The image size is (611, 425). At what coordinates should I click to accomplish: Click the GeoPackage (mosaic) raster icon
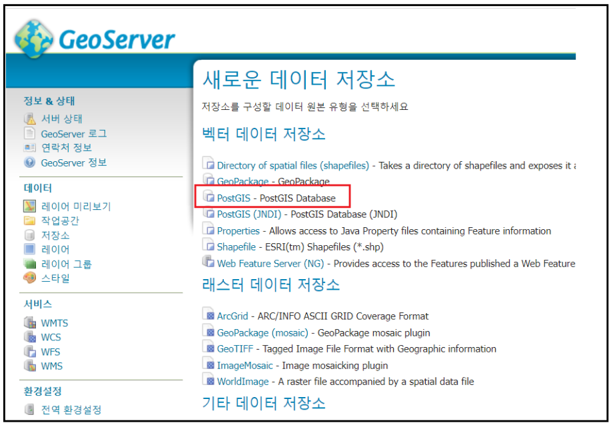(x=209, y=330)
